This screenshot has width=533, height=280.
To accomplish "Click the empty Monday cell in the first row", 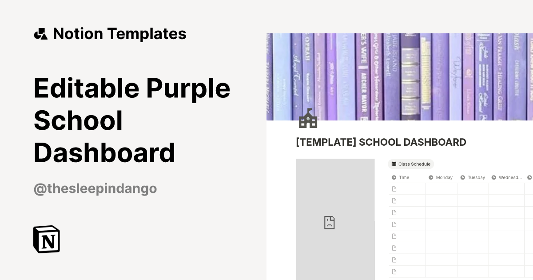I will [441, 188].
